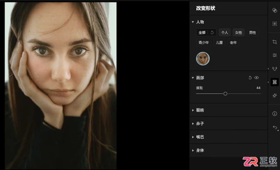
Task: Open the layers overlap icon in sidebar
Action: 275,10
